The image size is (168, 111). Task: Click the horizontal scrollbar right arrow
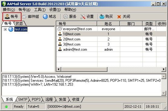(163, 69)
